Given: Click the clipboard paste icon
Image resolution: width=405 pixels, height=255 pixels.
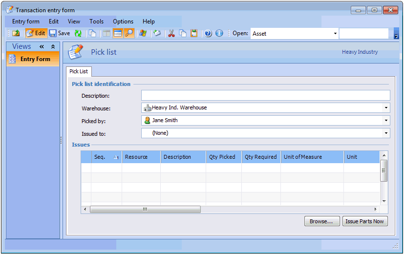Looking at the screenshot, I should point(194,33).
